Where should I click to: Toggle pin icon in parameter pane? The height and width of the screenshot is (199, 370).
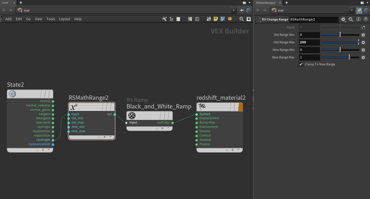359,10
